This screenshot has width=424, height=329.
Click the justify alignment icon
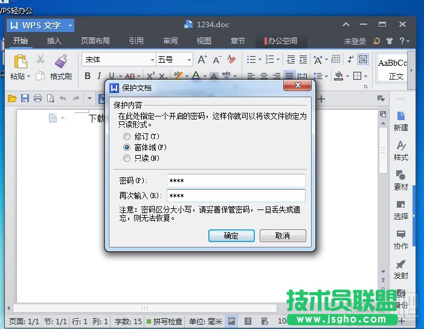(x=289, y=76)
